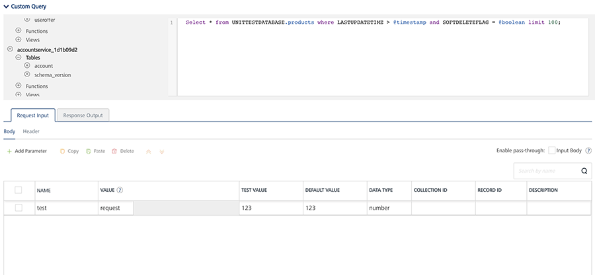Collapse the accountservice_1d1b09d2 tree node
This screenshot has height=275, width=595.
tap(10, 49)
